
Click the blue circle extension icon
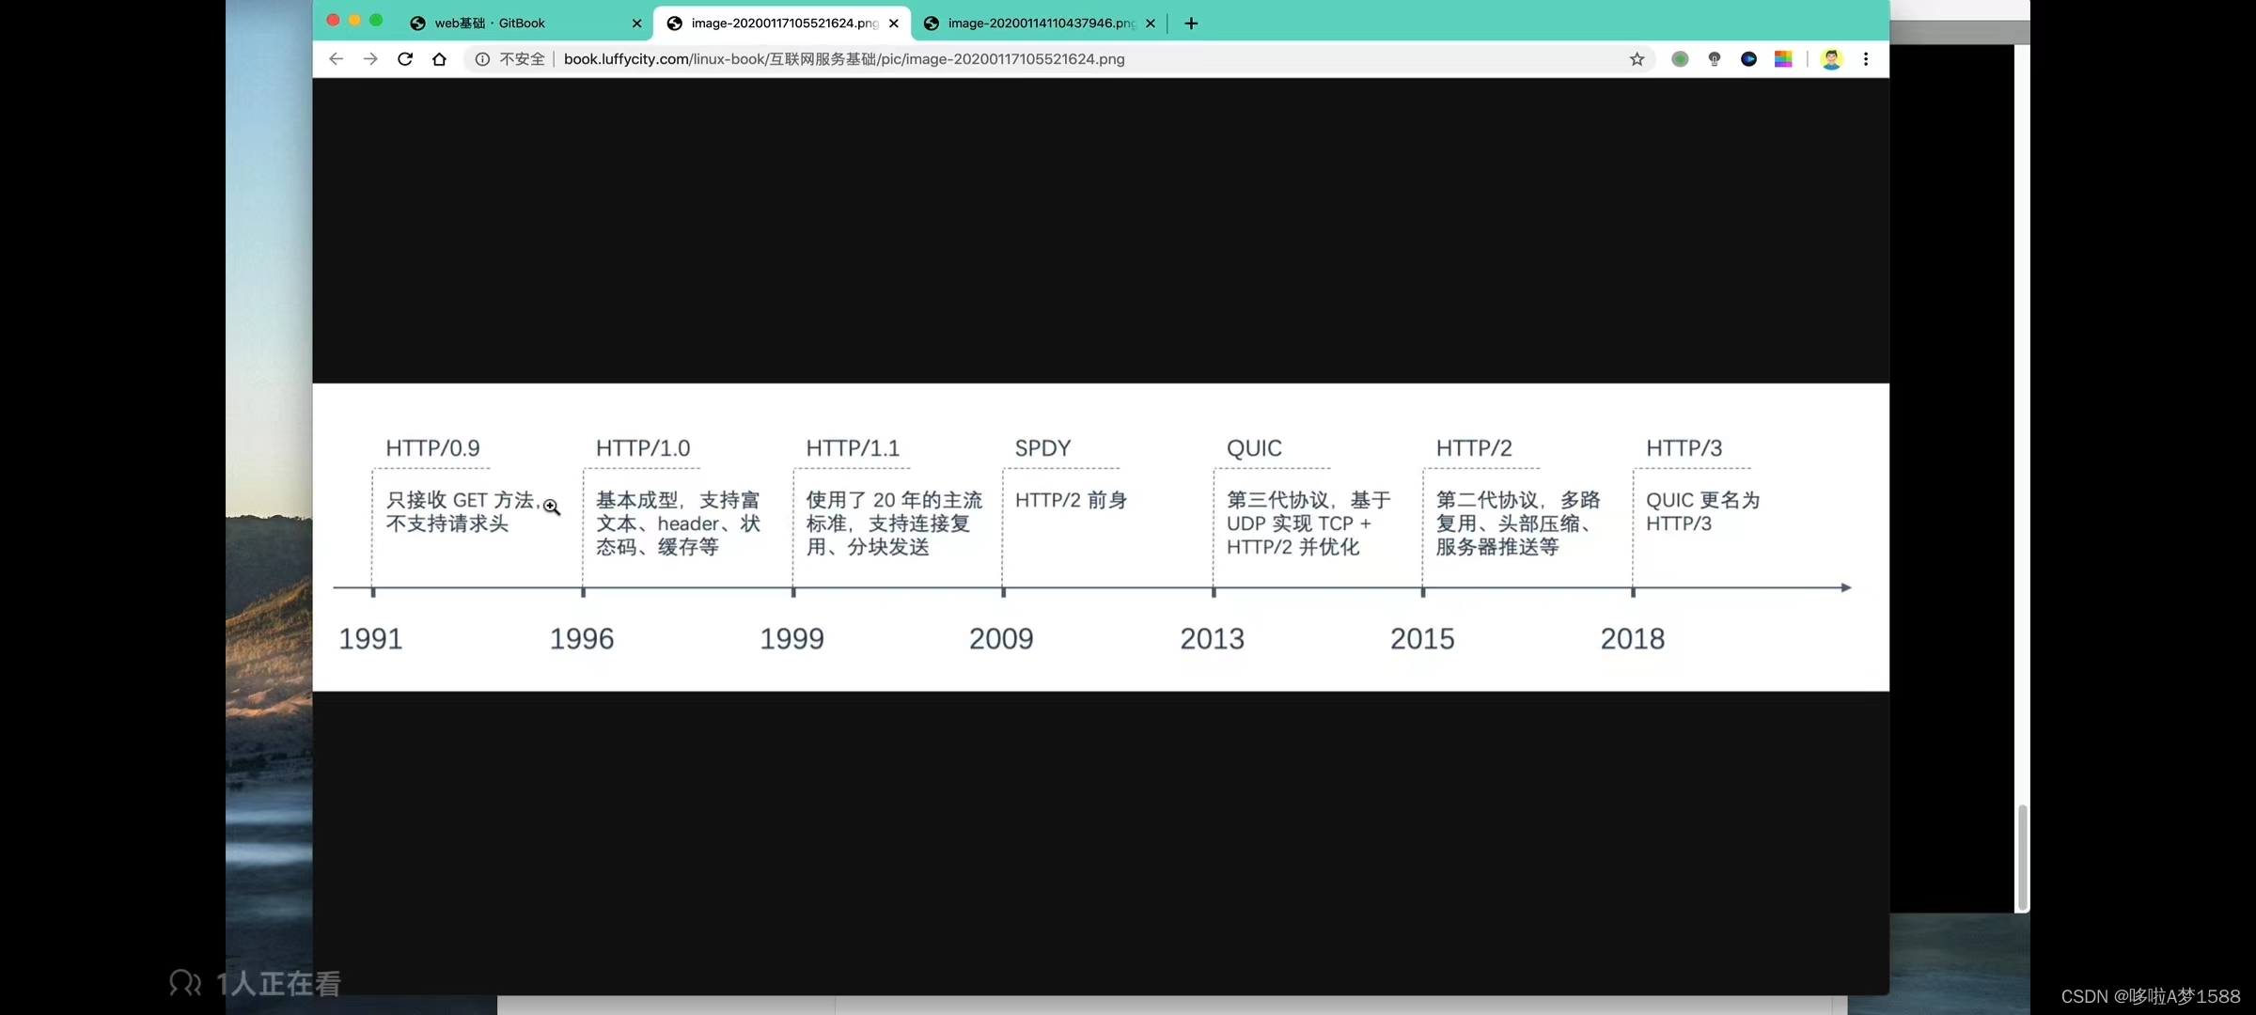tap(1748, 59)
